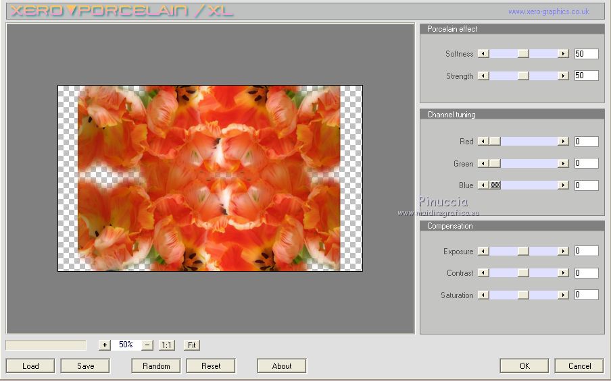
Task: Click the Blue value field
Action: pos(587,185)
